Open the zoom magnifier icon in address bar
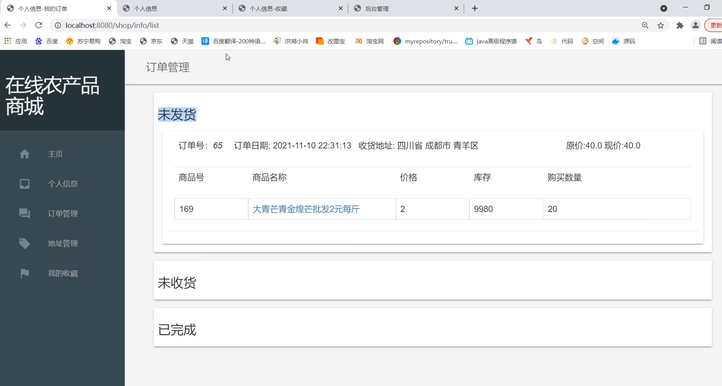Viewport: 722px width, 386px height. click(x=645, y=25)
